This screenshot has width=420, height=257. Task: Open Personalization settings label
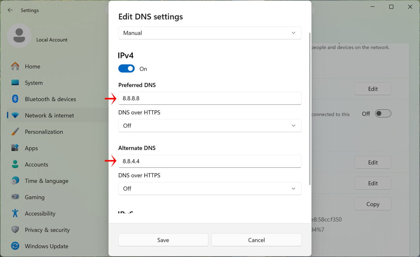pyautogui.click(x=44, y=132)
